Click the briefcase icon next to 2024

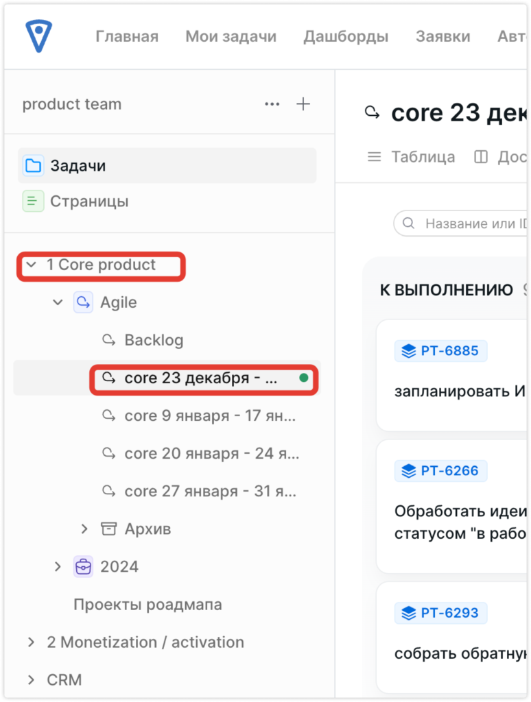(x=82, y=566)
